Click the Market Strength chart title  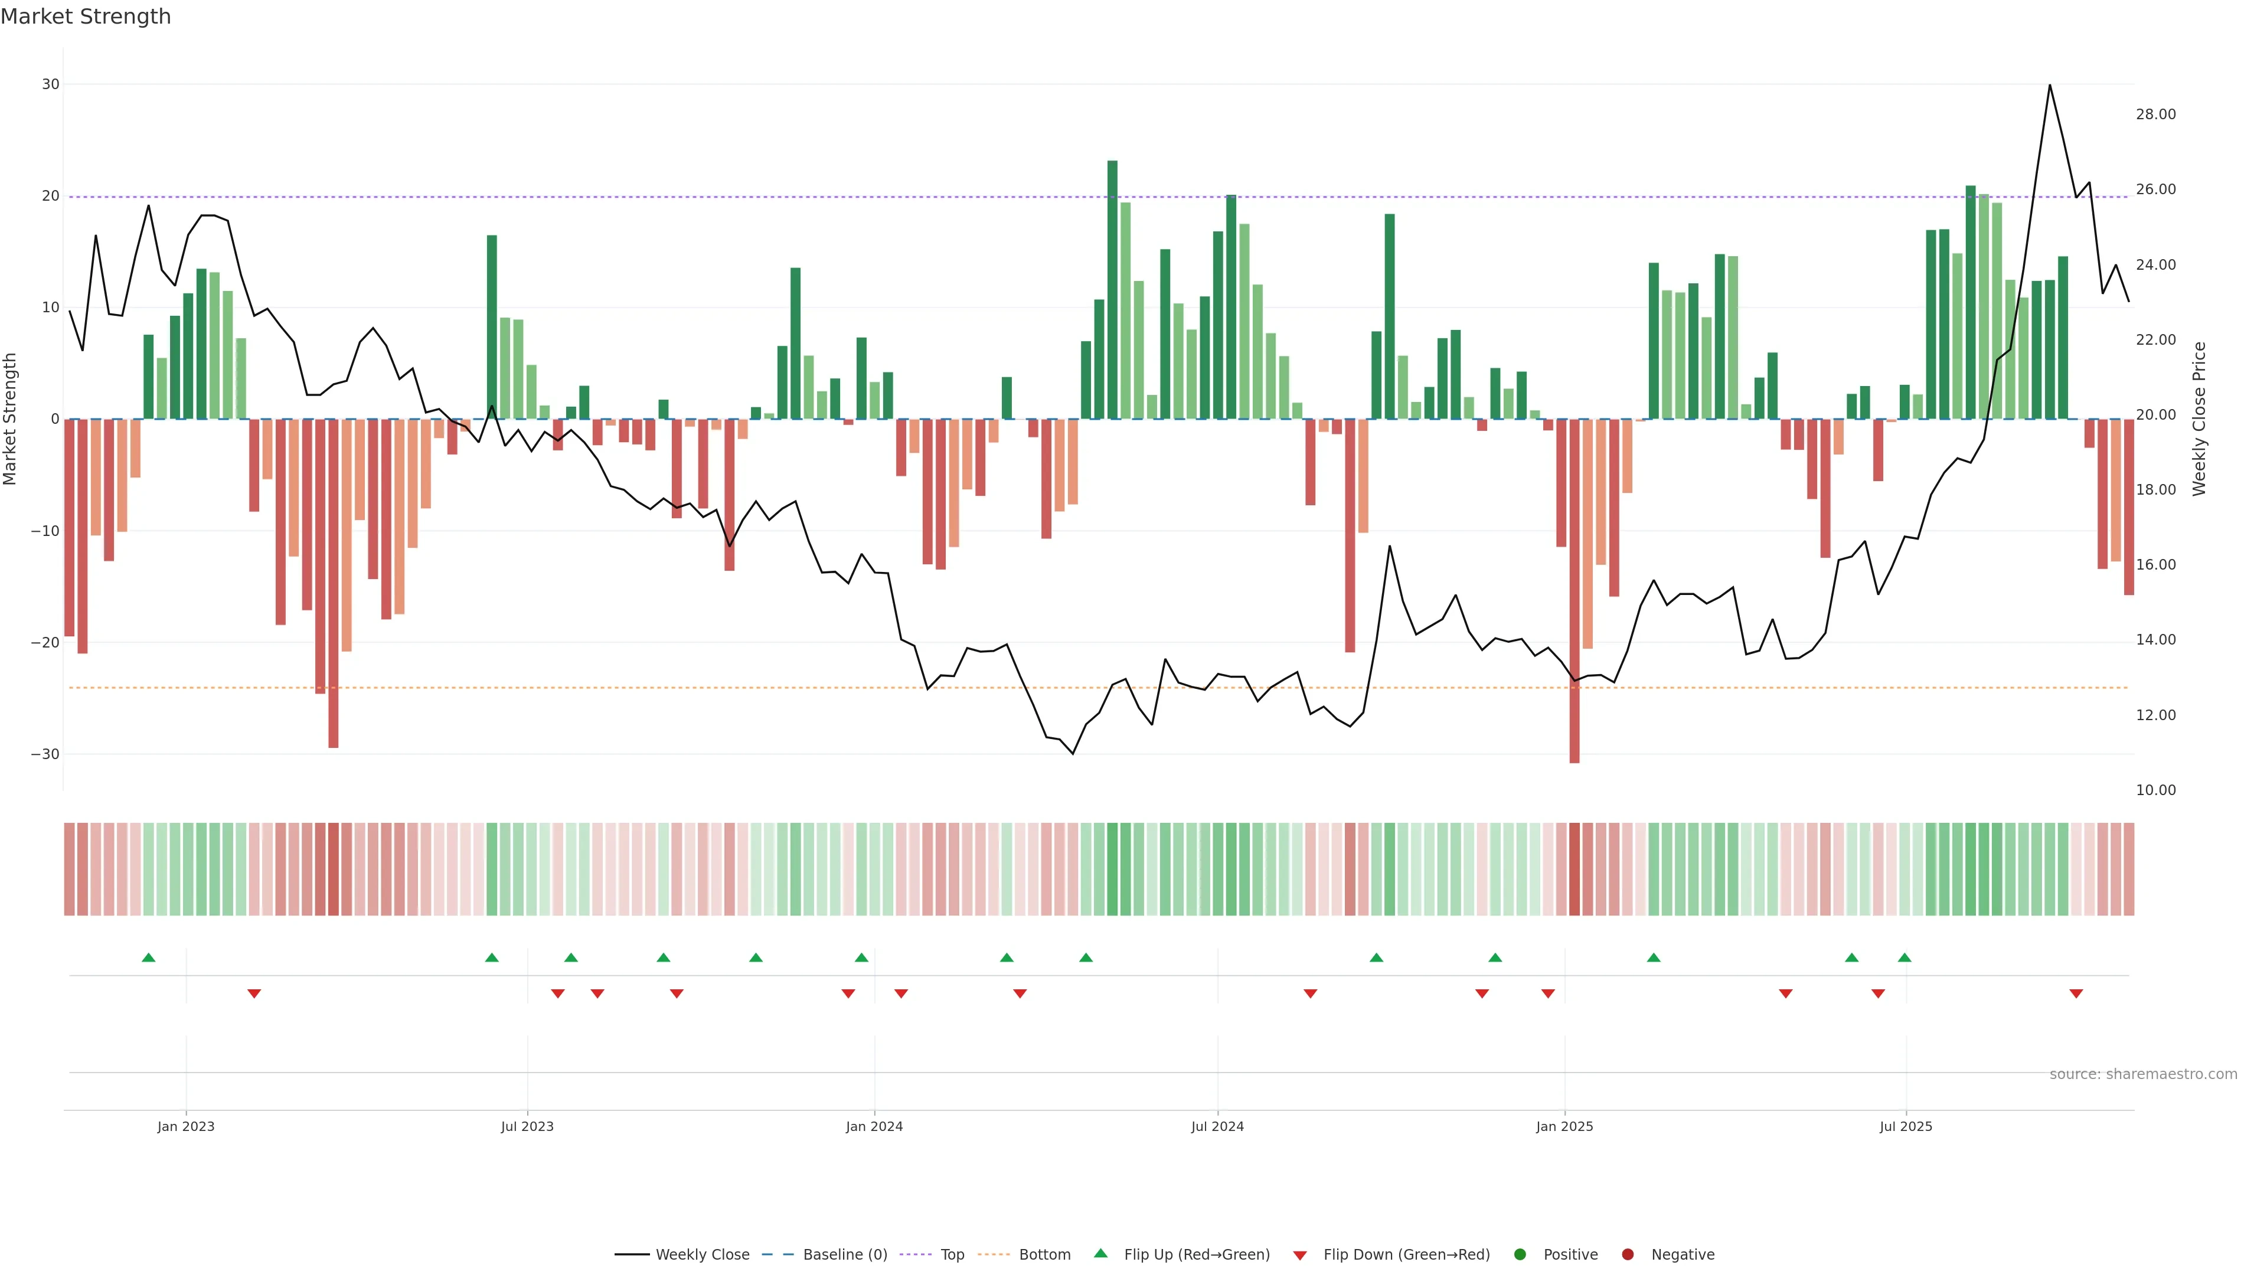pos(86,17)
